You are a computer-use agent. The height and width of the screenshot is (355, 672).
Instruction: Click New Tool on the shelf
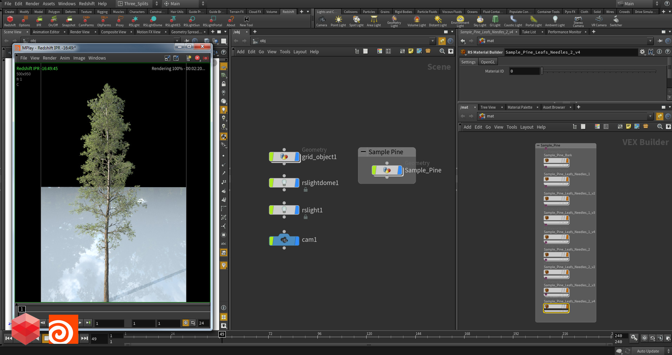click(x=246, y=21)
